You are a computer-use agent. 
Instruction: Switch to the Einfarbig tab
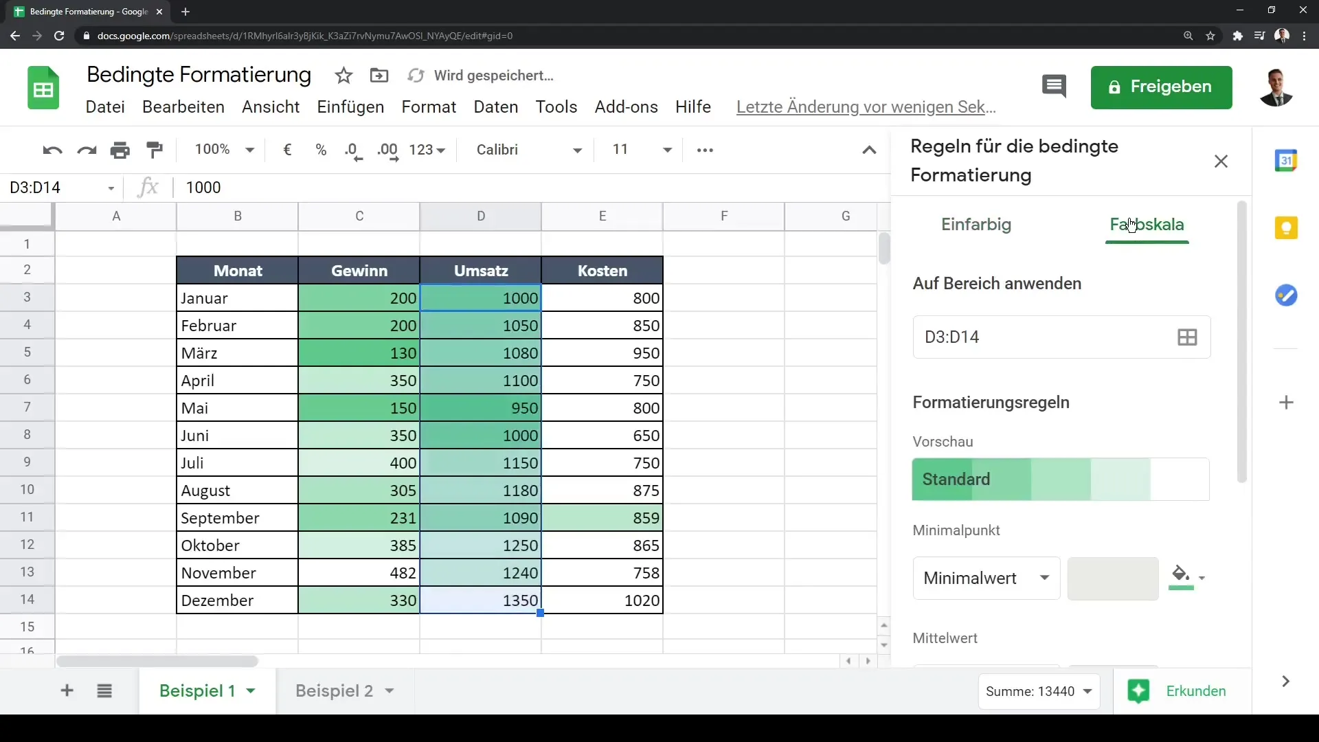coord(976,225)
